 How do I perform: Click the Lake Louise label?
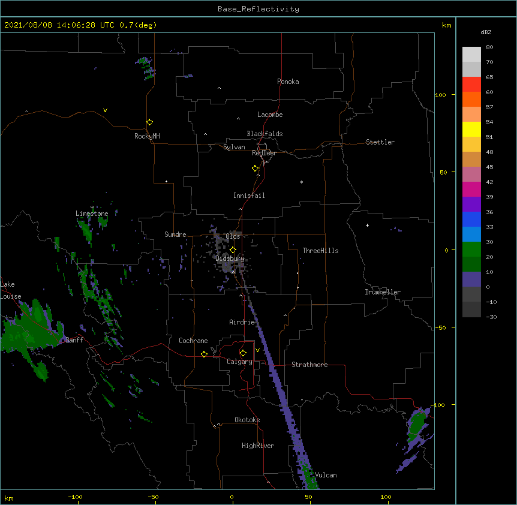11,290
